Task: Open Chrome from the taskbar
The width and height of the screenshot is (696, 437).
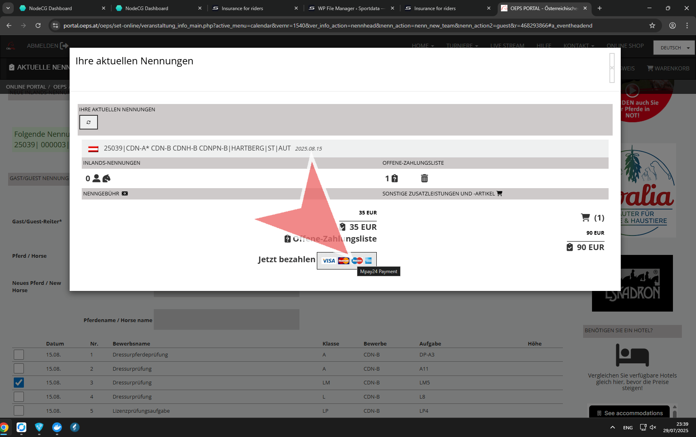Action: (4, 427)
